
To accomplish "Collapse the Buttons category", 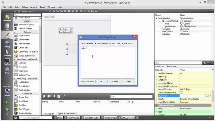I will (x=15, y=32).
